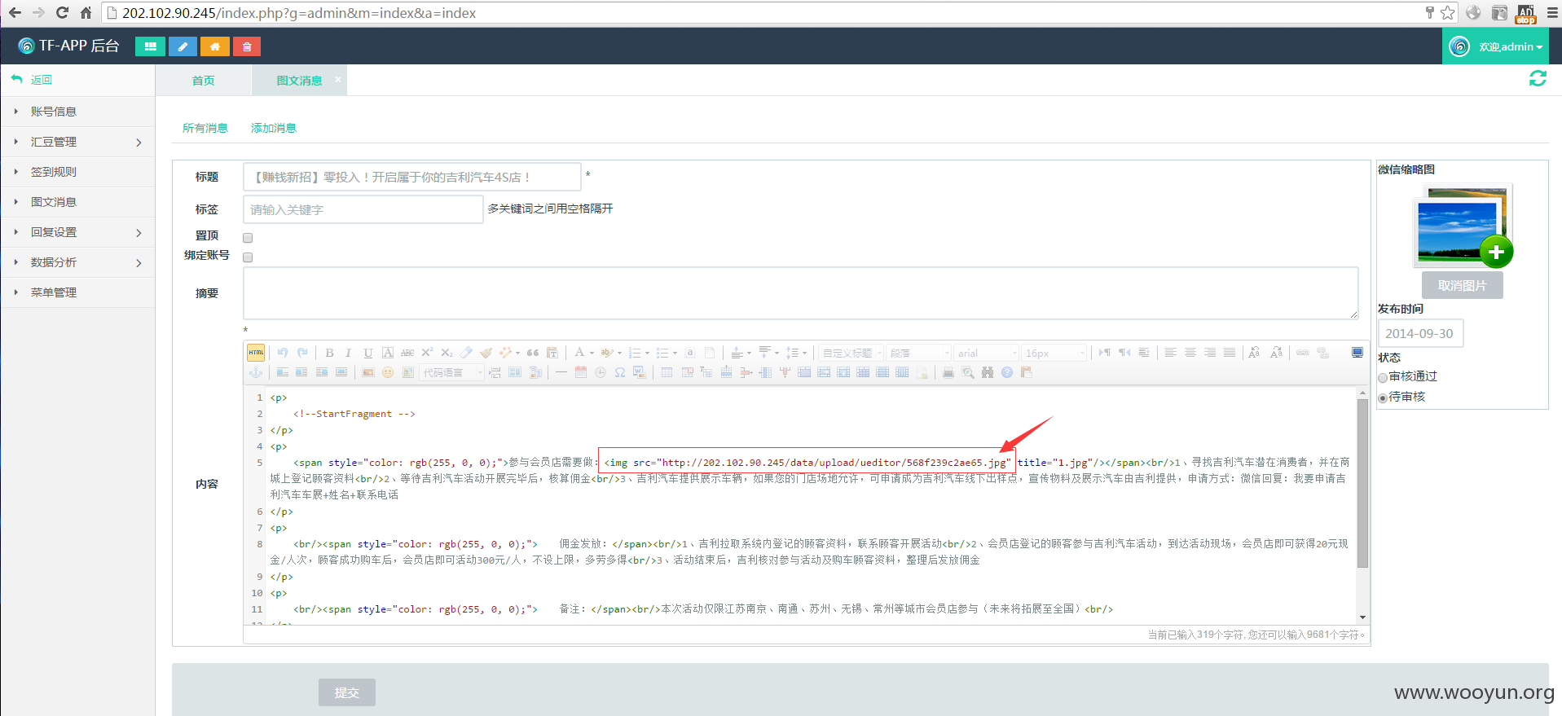Expand 数据分析 sidebar menu

coord(77,262)
